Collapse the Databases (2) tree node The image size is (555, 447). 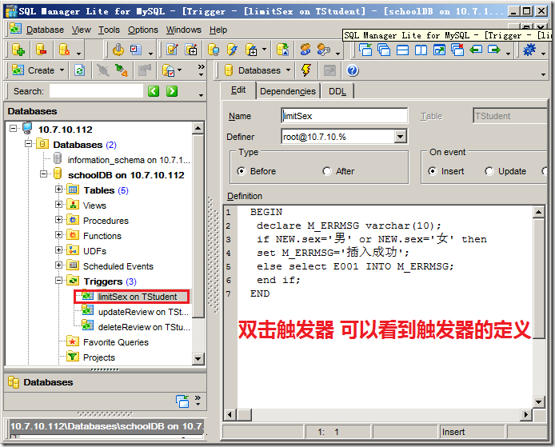28,144
